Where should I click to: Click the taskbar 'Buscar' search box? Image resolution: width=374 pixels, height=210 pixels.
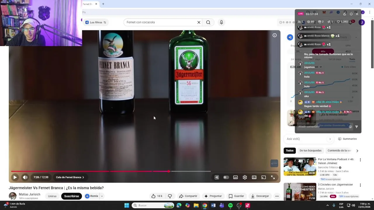[153, 205]
